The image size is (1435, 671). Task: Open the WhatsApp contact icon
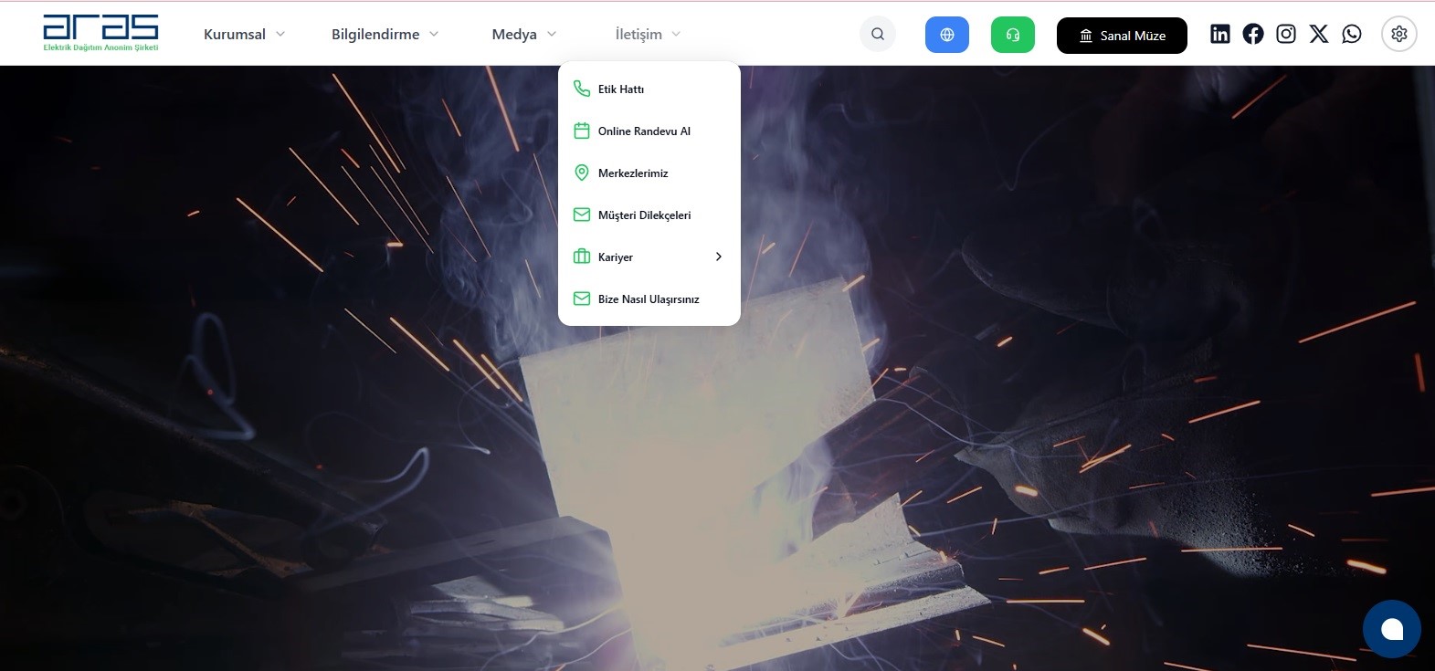[x=1351, y=34]
